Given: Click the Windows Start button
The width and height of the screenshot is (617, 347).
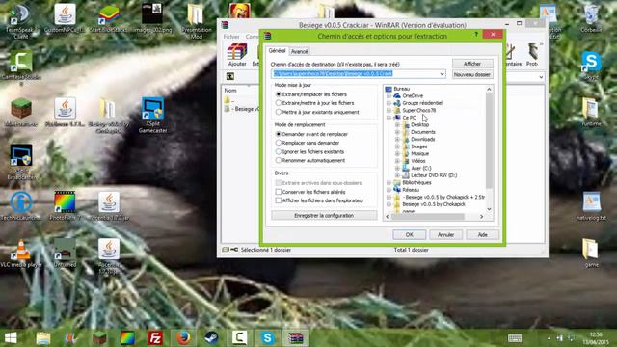Looking at the screenshot, I should pyautogui.click(x=11, y=338).
